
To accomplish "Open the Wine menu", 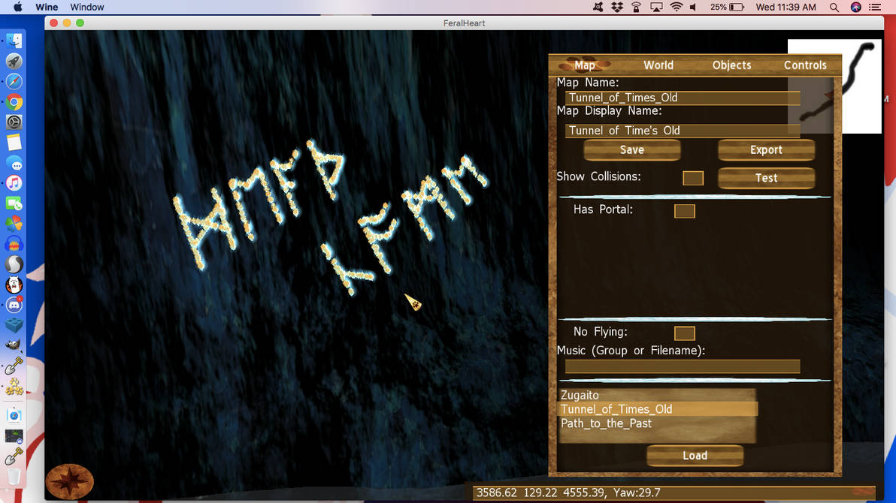I will coord(47,8).
